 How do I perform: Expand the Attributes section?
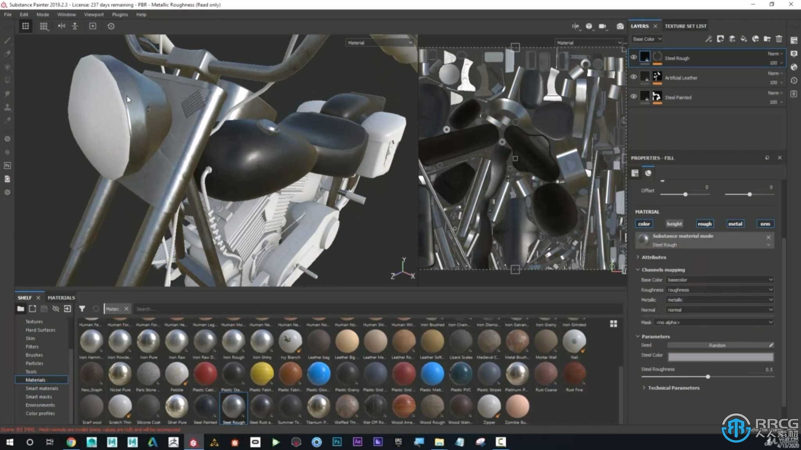[x=654, y=257]
